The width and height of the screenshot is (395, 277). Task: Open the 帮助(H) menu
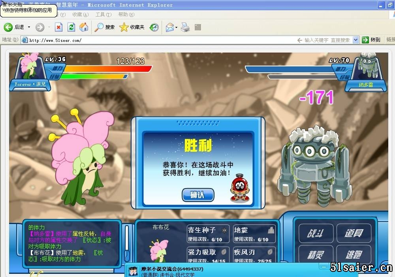(126, 15)
